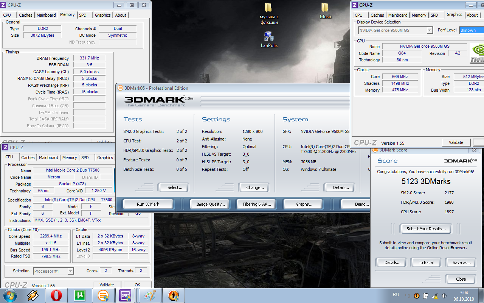
Task: Click title icon of the bottom CPU-Z window
Action: [x=5, y=147]
